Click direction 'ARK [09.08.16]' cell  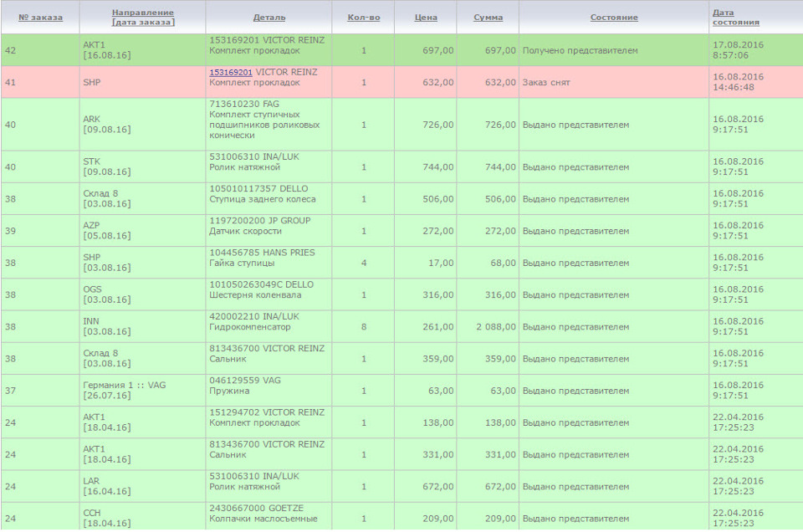coord(142,125)
